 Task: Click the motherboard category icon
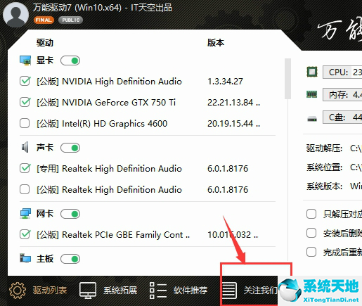pos(25,258)
